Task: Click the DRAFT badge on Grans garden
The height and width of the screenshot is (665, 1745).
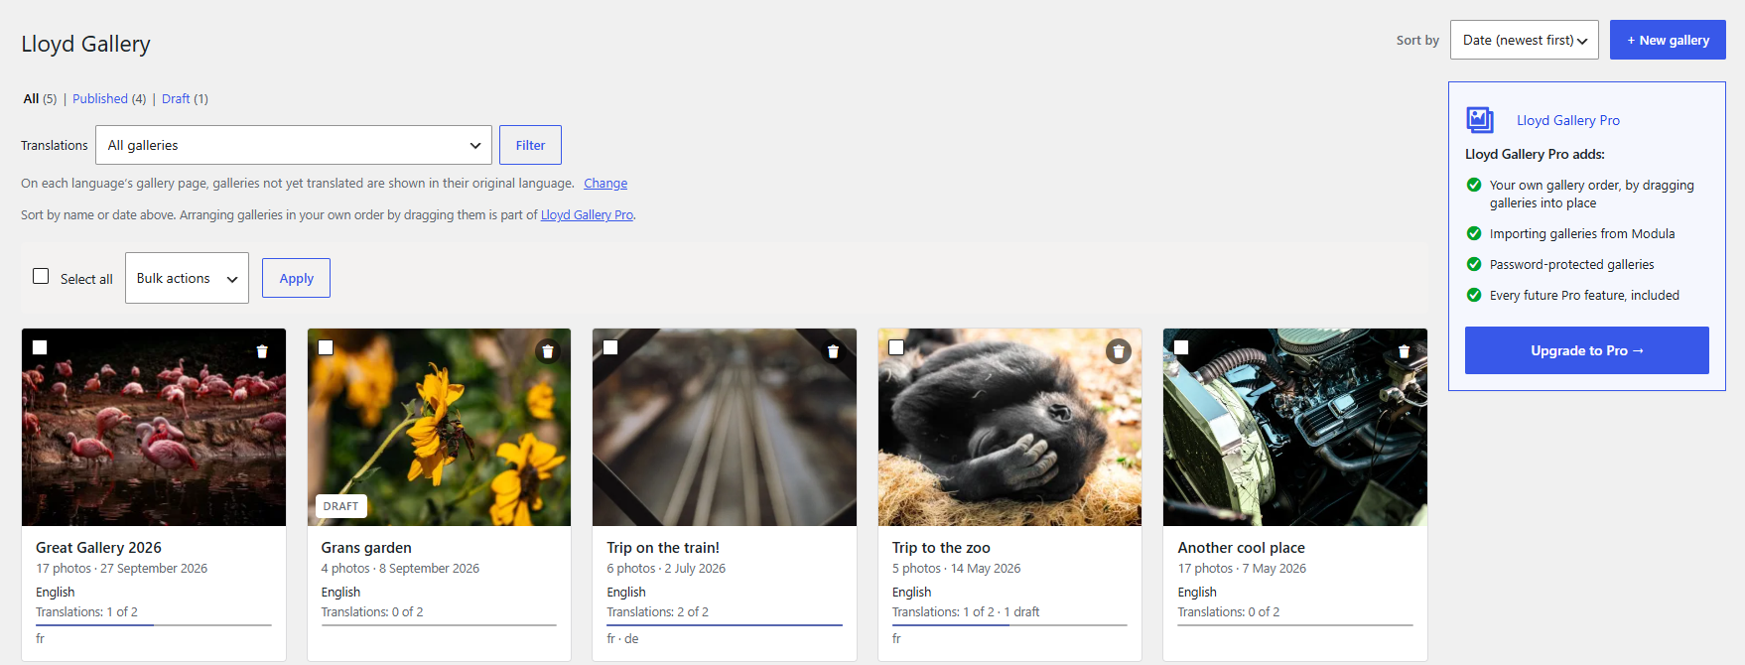Action: coord(341,506)
